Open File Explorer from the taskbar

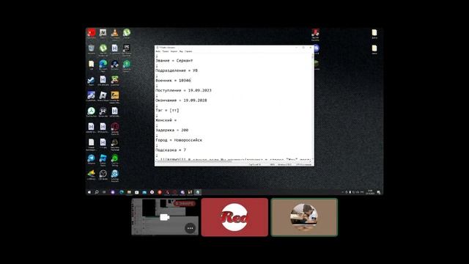pos(129,192)
